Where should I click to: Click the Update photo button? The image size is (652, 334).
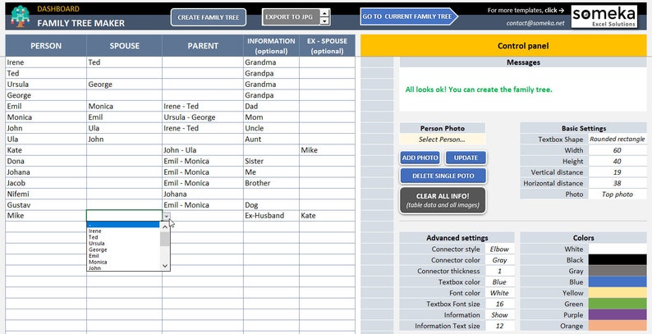point(466,158)
